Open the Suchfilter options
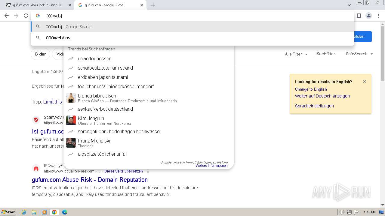The image size is (385, 216). click(326, 54)
